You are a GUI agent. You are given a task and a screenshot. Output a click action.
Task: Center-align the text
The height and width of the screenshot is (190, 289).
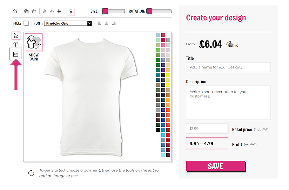[x=107, y=24]
